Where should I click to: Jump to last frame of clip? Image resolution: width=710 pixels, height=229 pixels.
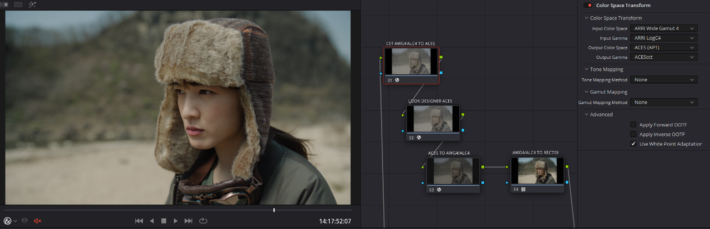click(x=189, y=221)
